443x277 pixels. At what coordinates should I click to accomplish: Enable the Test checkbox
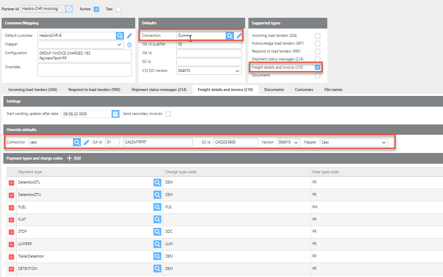coord(118,9)
